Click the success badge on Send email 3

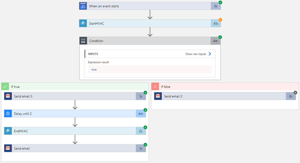(x=145, y=93)
